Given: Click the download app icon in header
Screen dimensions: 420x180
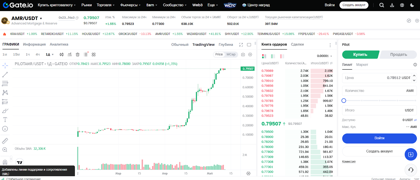Looking at the screenshot, I should [392, 5].
